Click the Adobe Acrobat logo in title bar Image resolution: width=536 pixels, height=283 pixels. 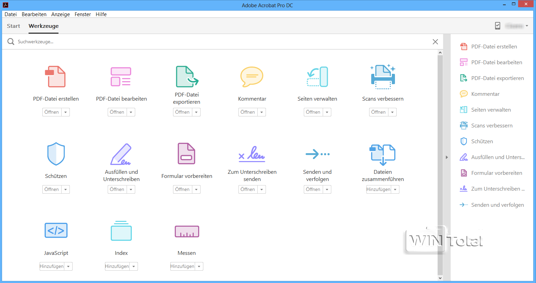[x=6, y=5]
